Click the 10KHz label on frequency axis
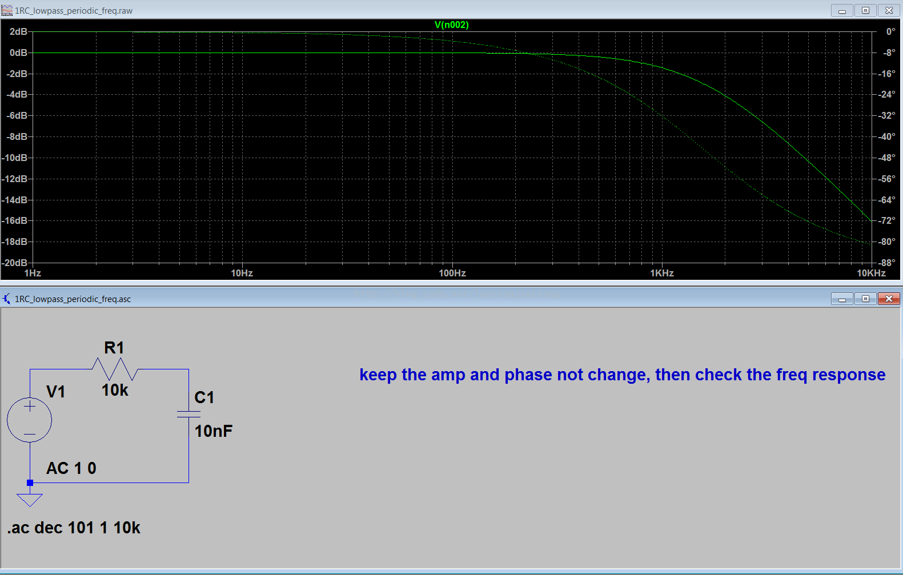The width and height of the screenshot is (903, 575). 871,273
